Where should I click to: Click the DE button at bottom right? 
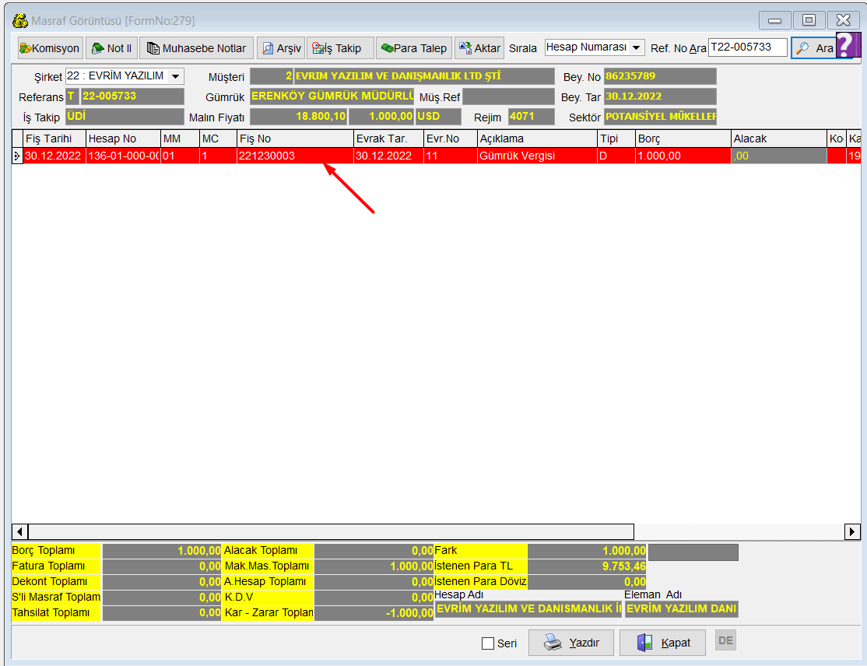[x=725, y=640]
